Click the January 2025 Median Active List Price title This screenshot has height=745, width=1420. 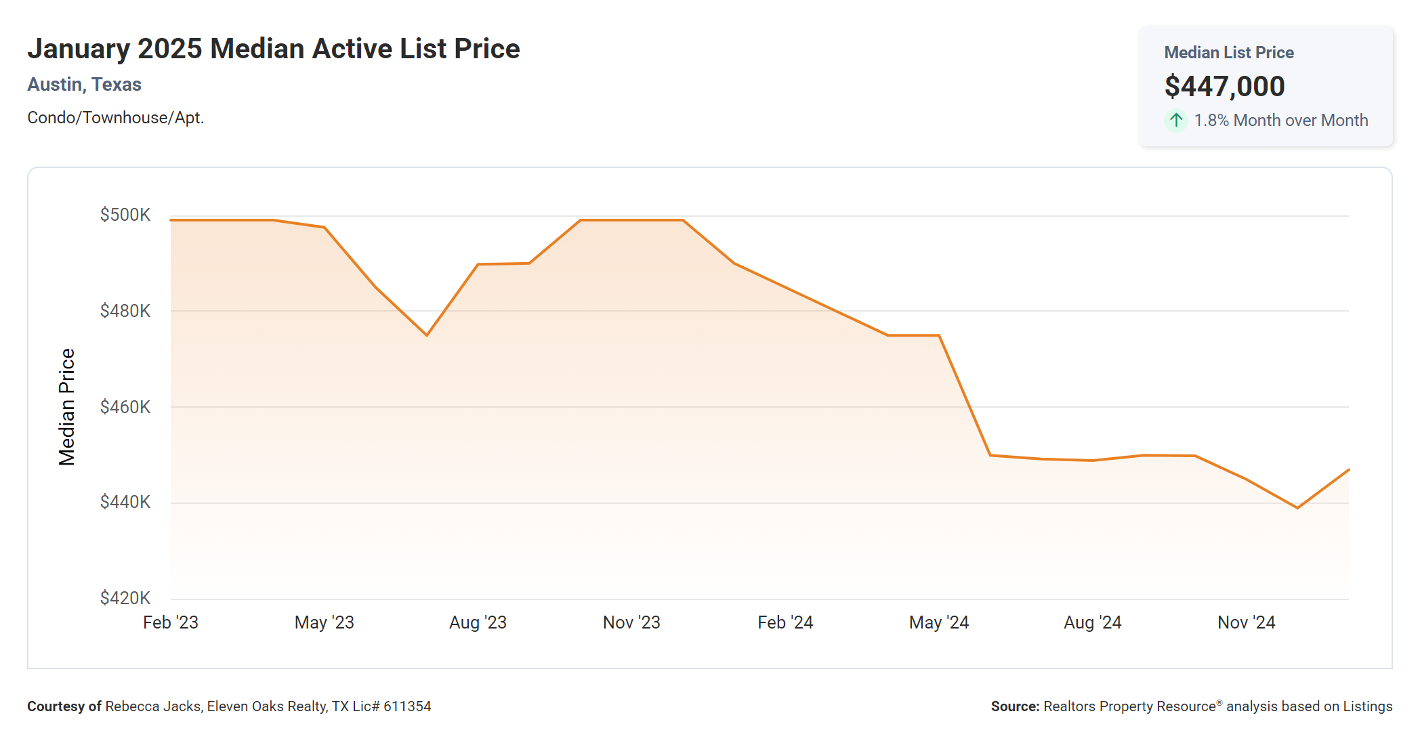coord(273,49)
